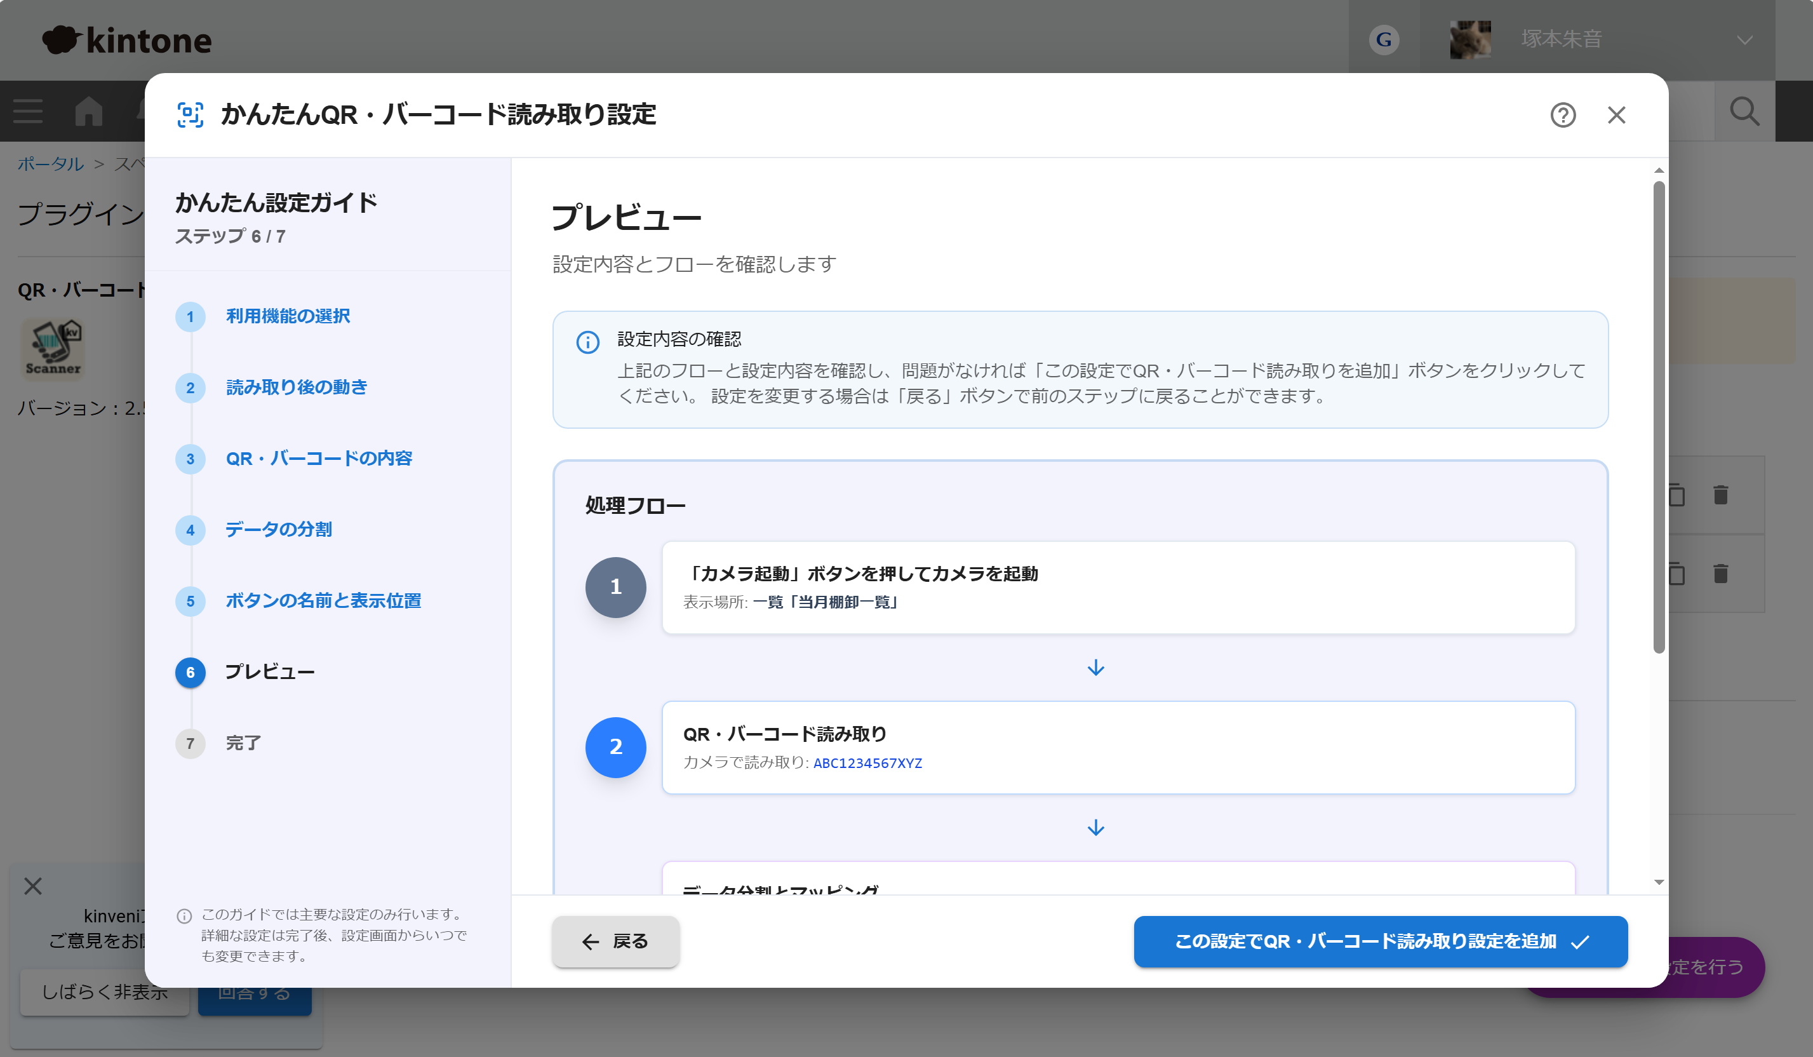1813x1057 pixels.
Task: Close the QR barcode settings dialog
Action: coord(1617,115)
